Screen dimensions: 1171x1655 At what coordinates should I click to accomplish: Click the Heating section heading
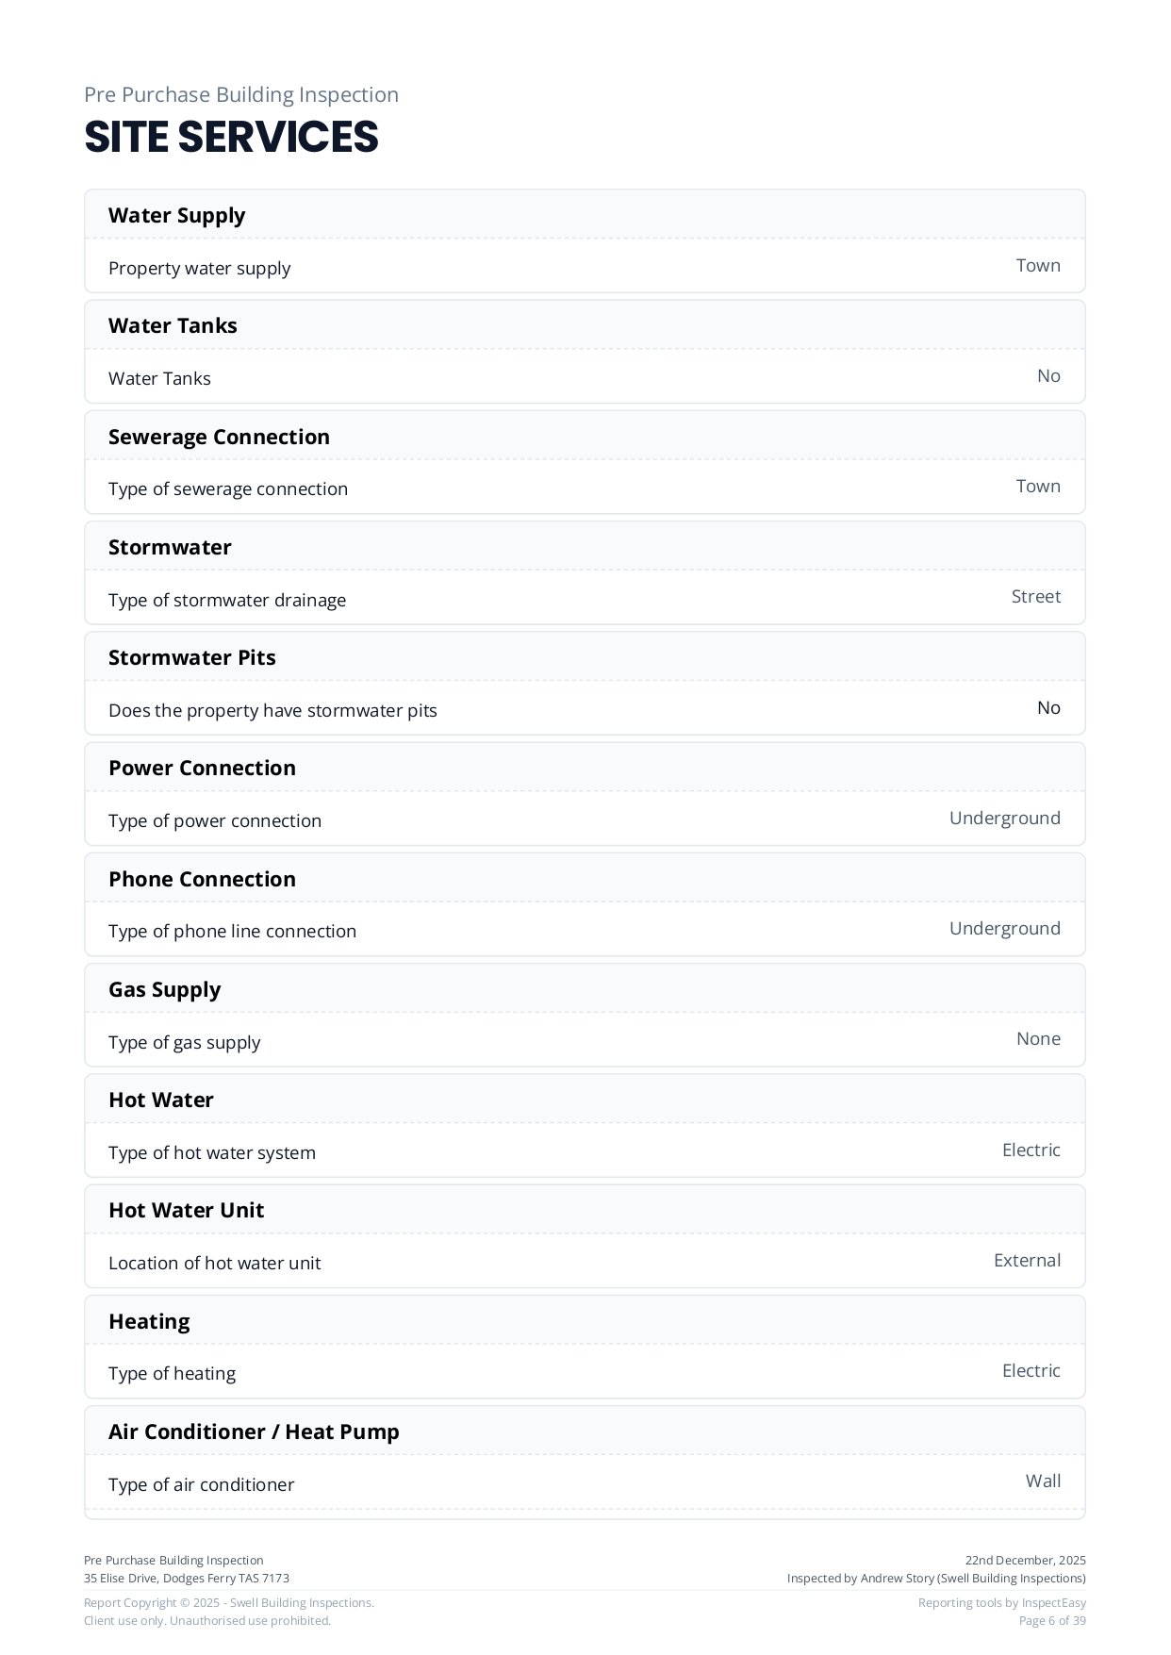[x=149, y=1321]
